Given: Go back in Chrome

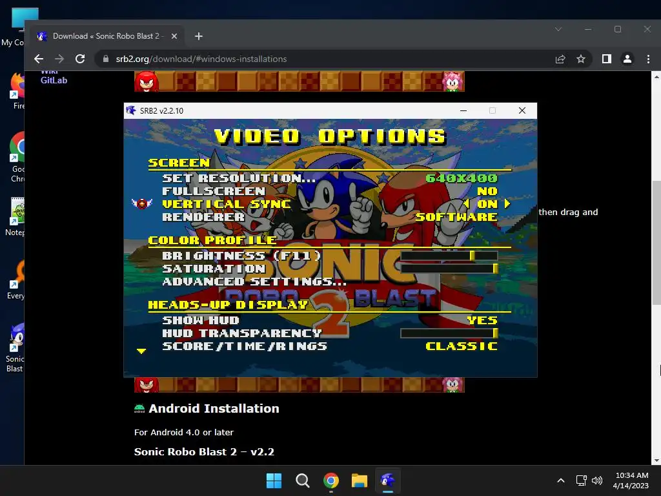Looking at the screenshot, I should click(x=39, y=59).
